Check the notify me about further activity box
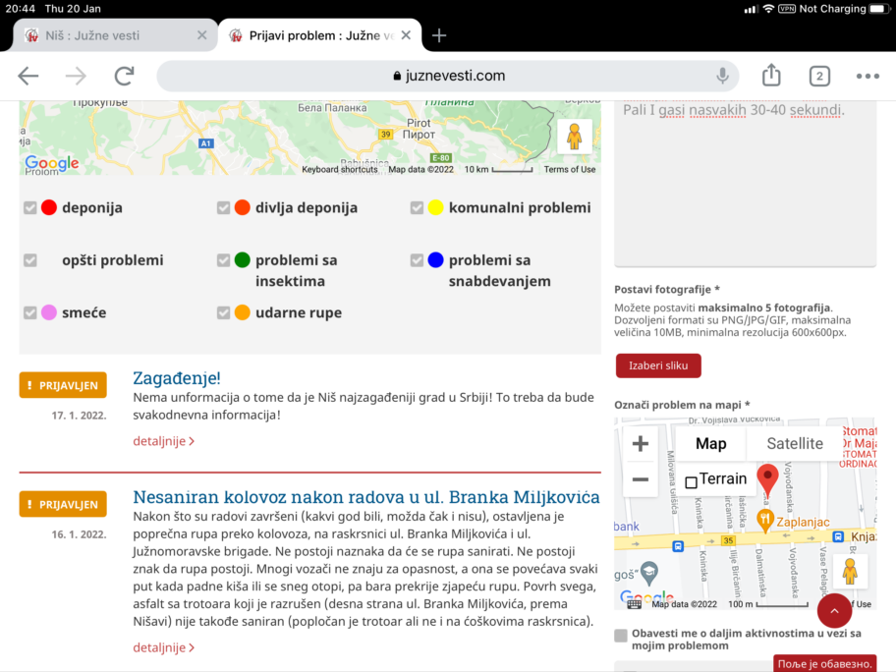This screenshot has width=896, height=672. [x=621, y=636]
